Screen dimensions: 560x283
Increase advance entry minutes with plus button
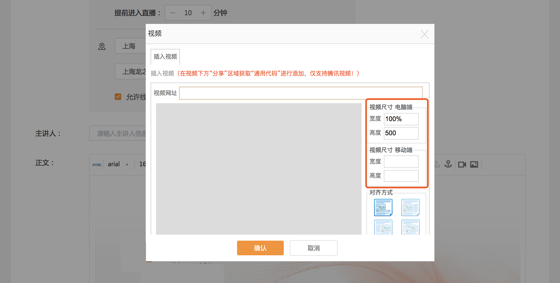(203, 13)
